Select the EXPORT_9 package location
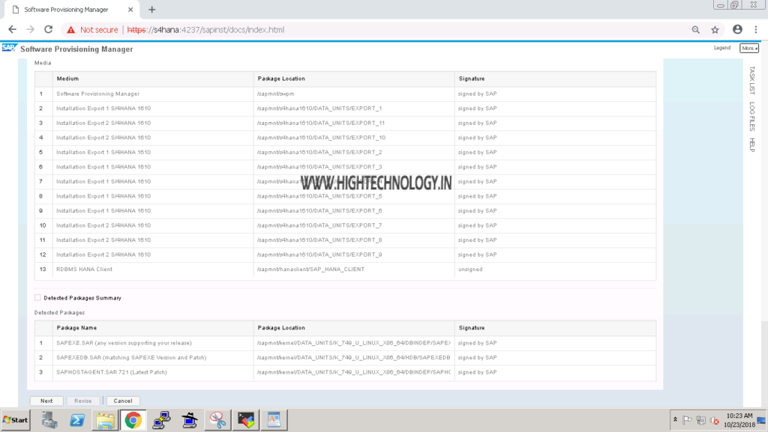Screen dimensions: 768x432 click(319, 255)
